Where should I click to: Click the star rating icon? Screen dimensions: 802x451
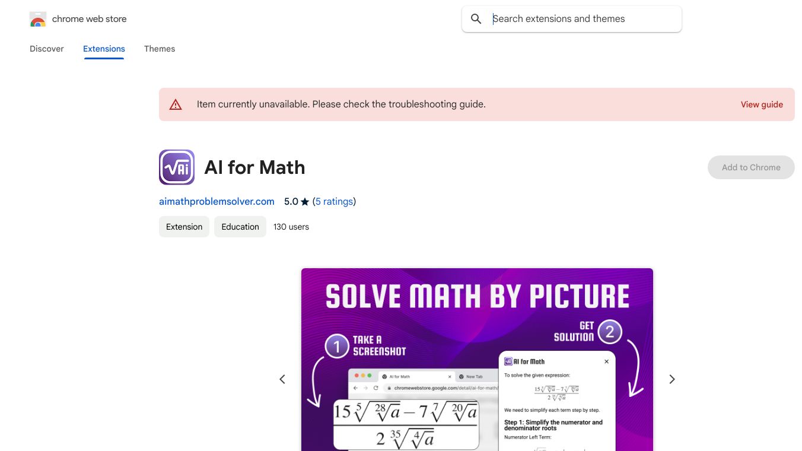click(305, 202)
